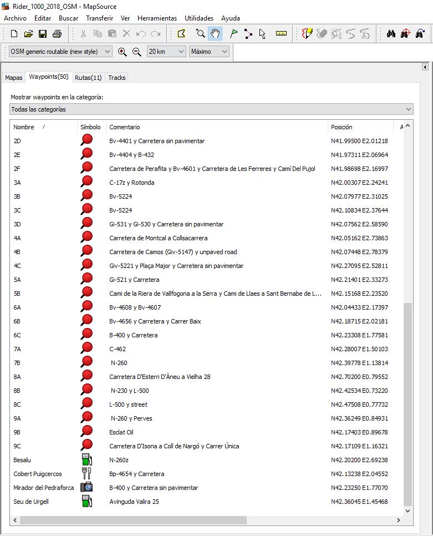The width and height of the screenshot is (433, 536).
Task: Click the Cut scissors icon
Action: pyautogui.click(x=83, y=33)
